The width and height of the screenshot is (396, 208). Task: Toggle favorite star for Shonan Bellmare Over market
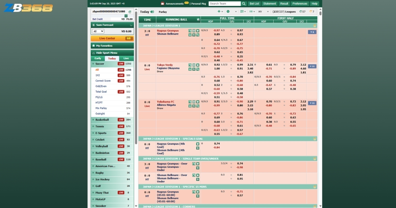(x=198, y=175)
